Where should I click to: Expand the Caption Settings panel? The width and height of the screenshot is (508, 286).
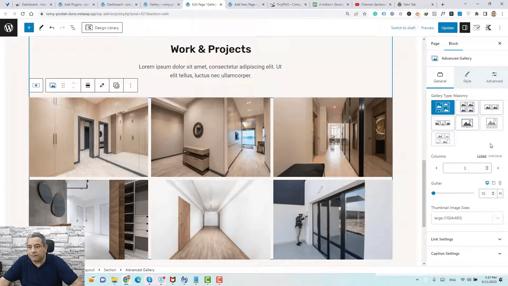[467, 253]
